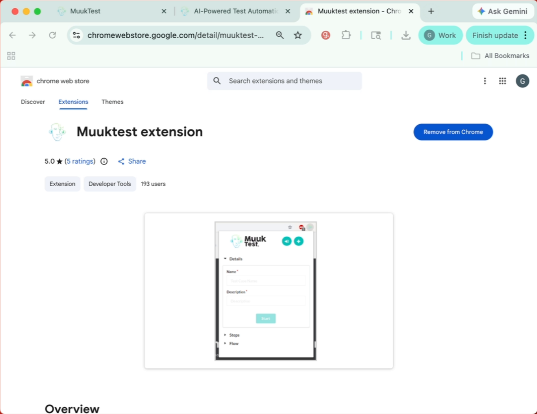The image size is (537, 414).
Task: Go back with the browser back arrow
Action: coord(12,35)
